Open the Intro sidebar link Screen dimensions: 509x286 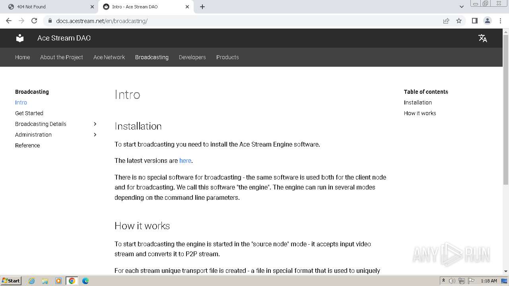coord(21,102)
